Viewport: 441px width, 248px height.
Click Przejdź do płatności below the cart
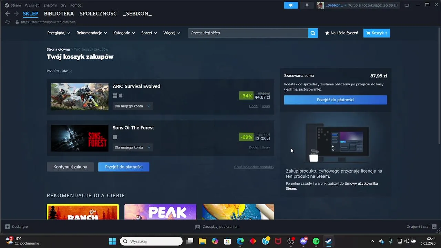(x=124, y=167)
